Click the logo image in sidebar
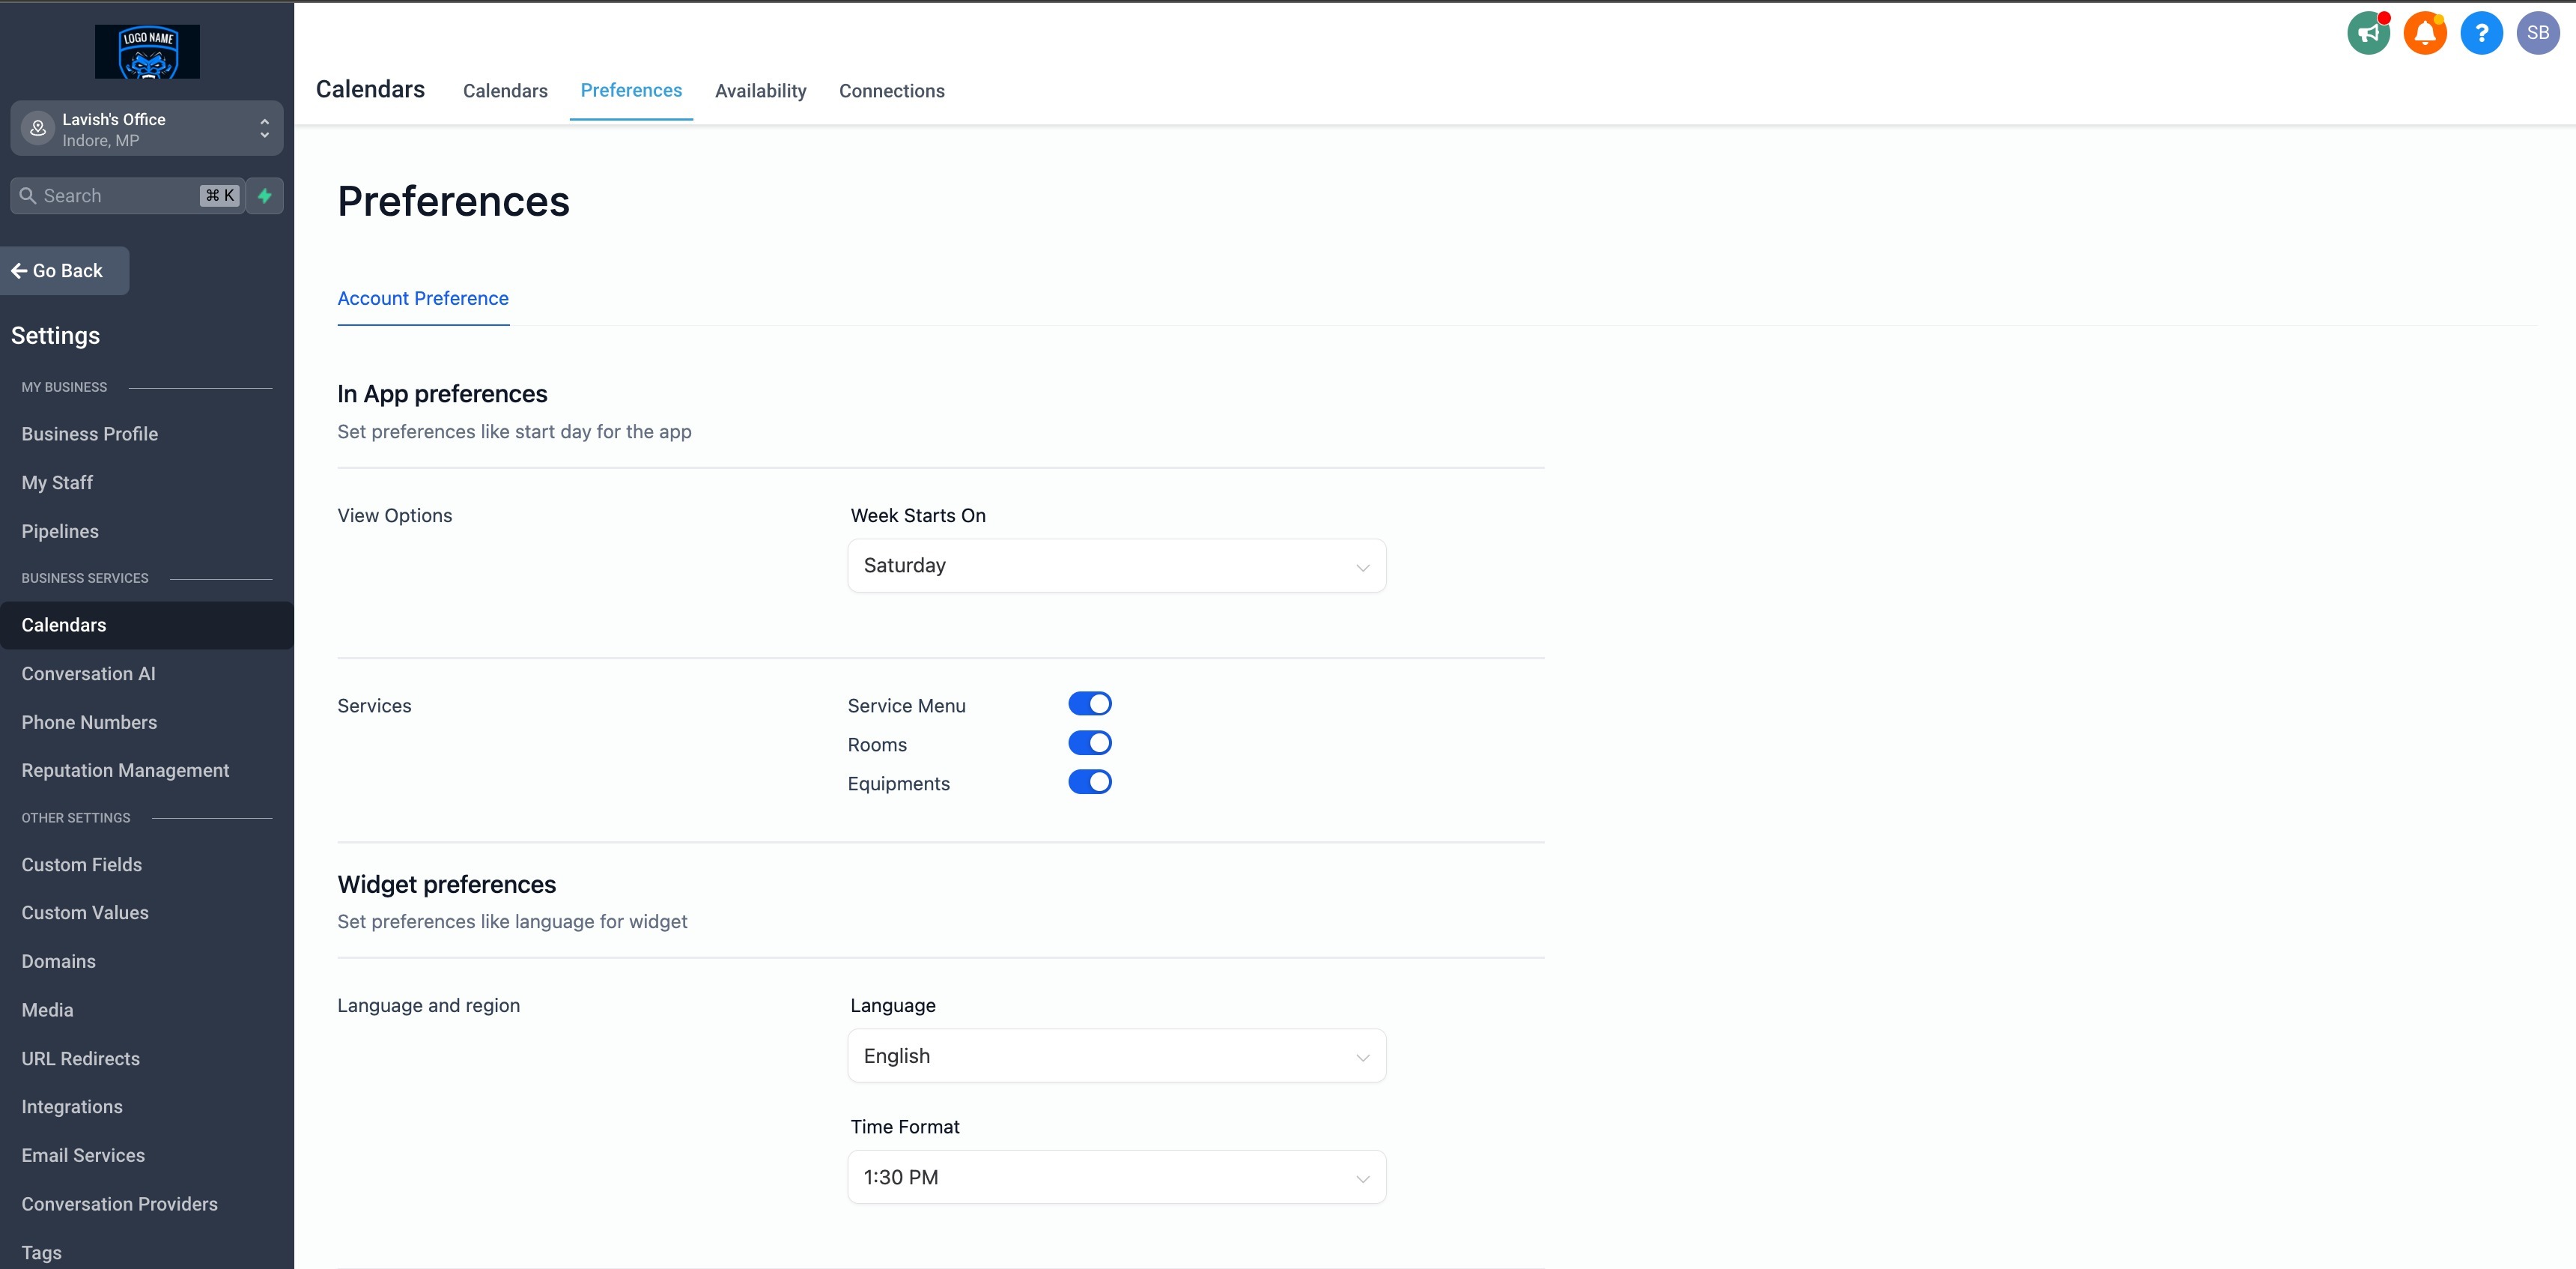Screen dimensions: 2576x1269 147,52
